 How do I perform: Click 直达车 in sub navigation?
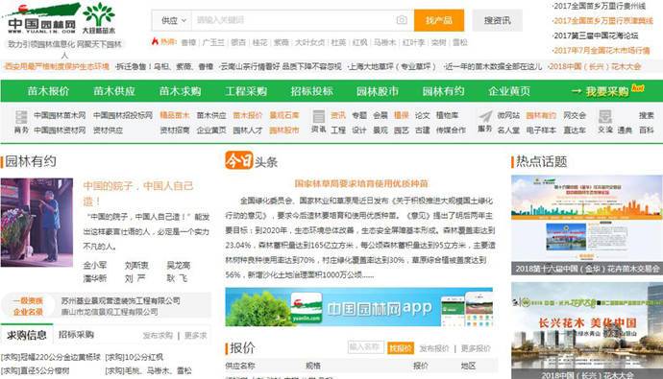(x=575, y=130)
